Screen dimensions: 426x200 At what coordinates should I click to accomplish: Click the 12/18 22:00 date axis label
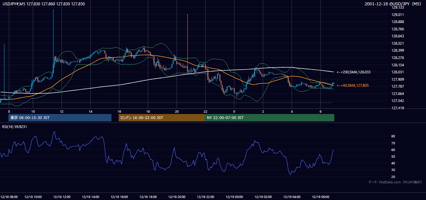205,197
